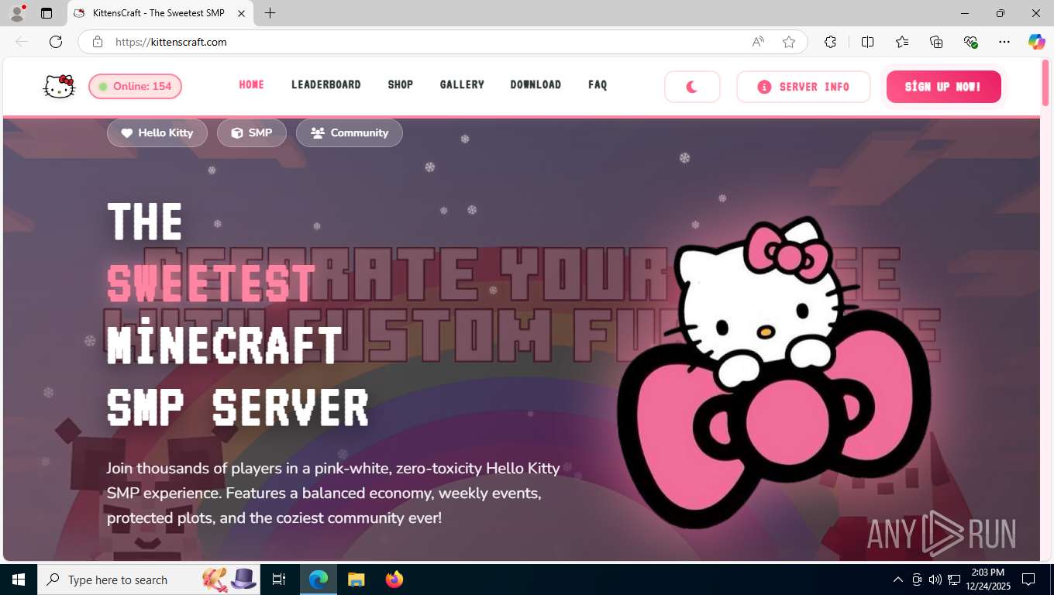Open volume speaker tray icon

tap(935, 580)
